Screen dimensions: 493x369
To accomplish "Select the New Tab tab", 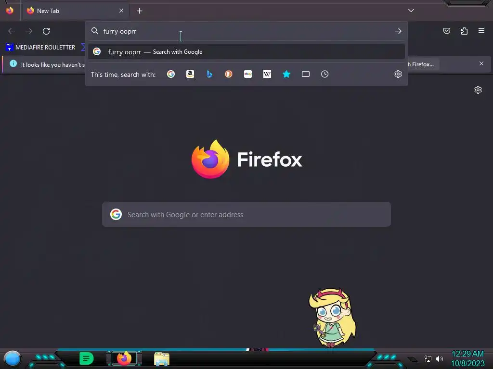I will click(x=75, y=11).
